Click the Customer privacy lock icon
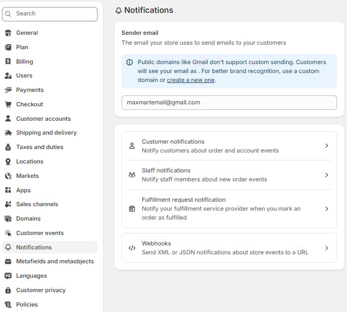 (x=8, y=290)
